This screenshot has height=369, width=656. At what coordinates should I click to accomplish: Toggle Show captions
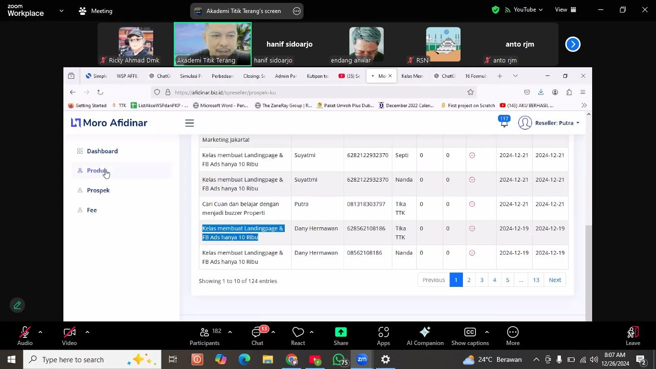470,336
